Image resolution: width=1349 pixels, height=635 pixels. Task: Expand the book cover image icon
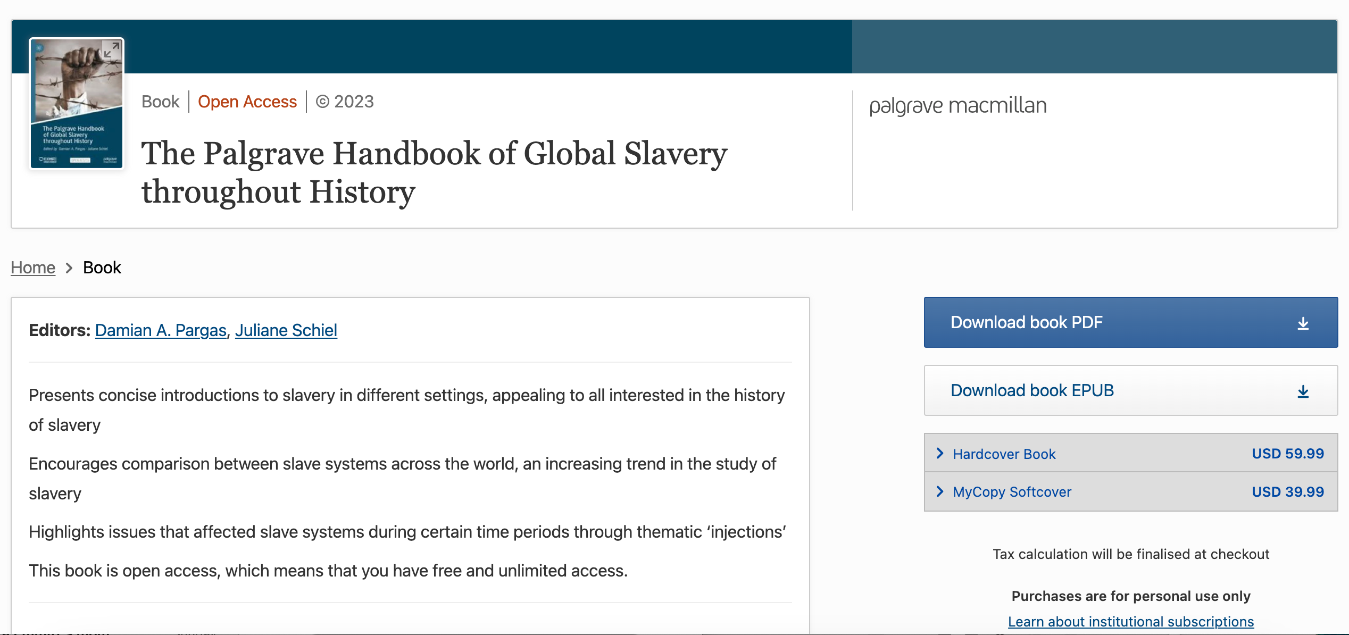(x=112, y=50)
